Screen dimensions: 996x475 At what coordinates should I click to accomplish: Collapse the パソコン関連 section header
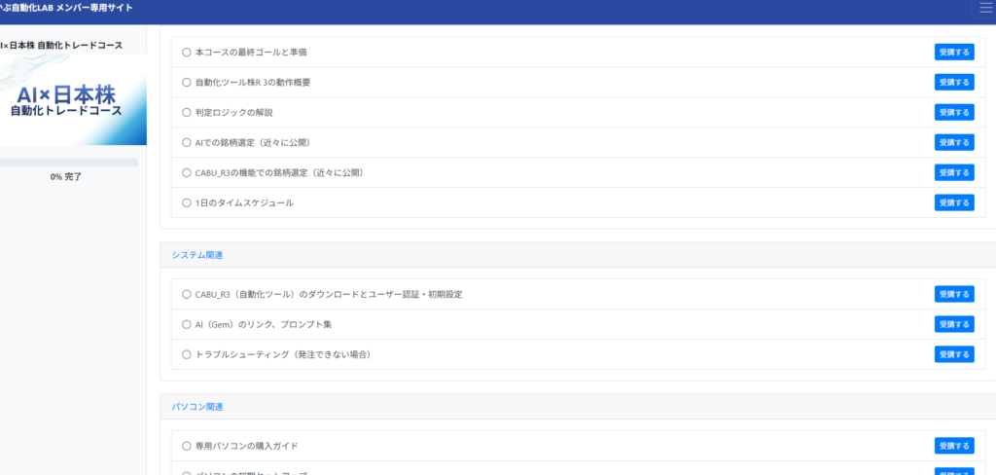click(197, 406)
